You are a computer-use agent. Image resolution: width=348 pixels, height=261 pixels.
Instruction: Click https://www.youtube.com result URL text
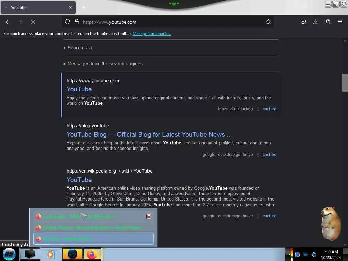tap(93, 81)
